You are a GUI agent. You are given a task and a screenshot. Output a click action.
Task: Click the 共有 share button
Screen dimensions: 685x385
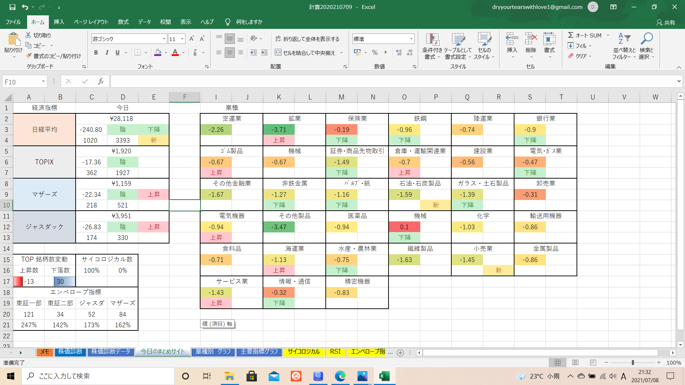[666, 22]
